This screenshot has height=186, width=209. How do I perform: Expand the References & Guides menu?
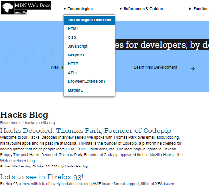coord(141,9)
